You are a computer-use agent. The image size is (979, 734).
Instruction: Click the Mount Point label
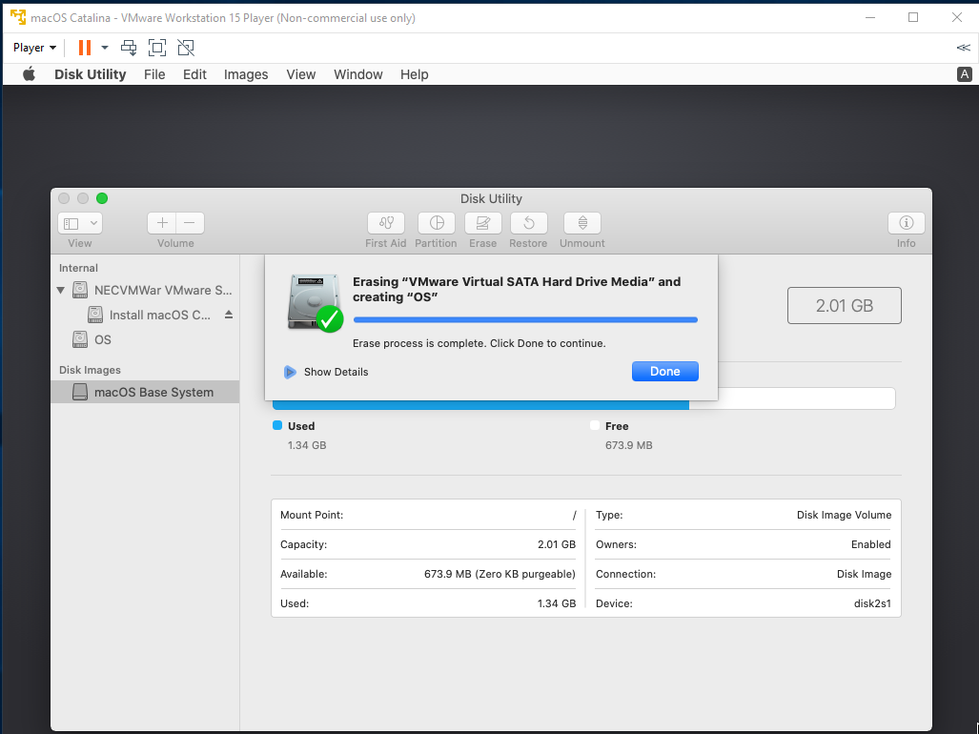pyautogui.click(x=312, y=515)
